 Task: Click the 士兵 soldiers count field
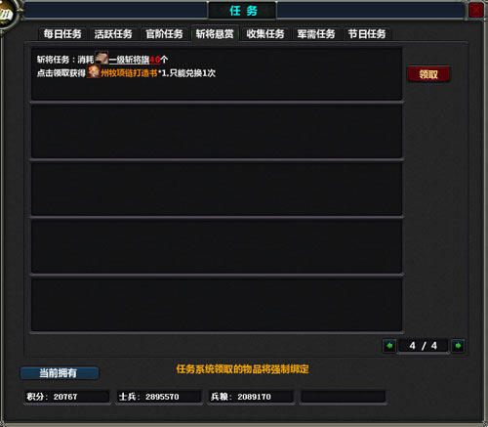[159, 397]
